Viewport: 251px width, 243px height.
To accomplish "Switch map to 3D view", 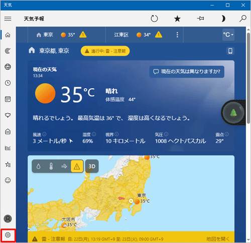I will [92, 166].
